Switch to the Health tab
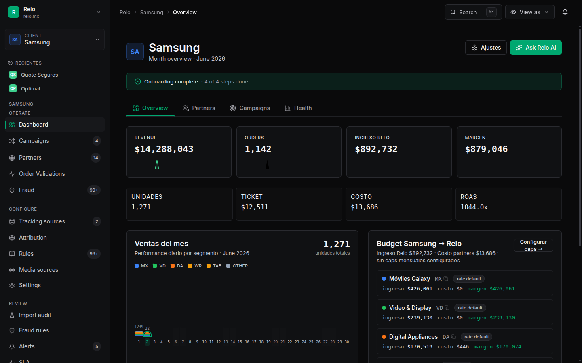This screenshot has height=363, width=582. pos(298,108)
